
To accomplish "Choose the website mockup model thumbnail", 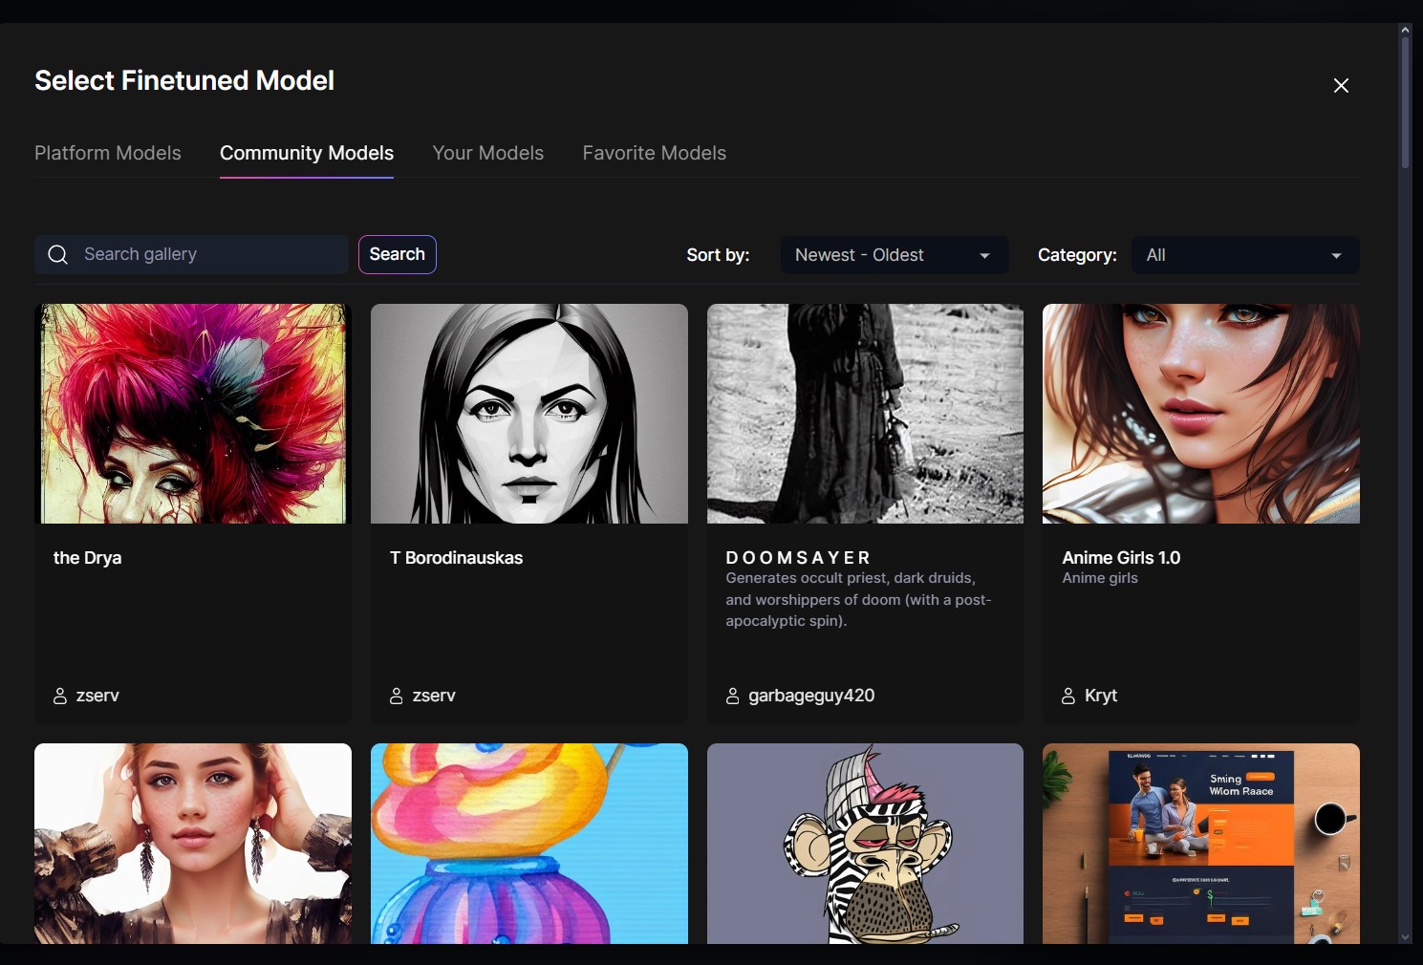I will pos(1201,844).
